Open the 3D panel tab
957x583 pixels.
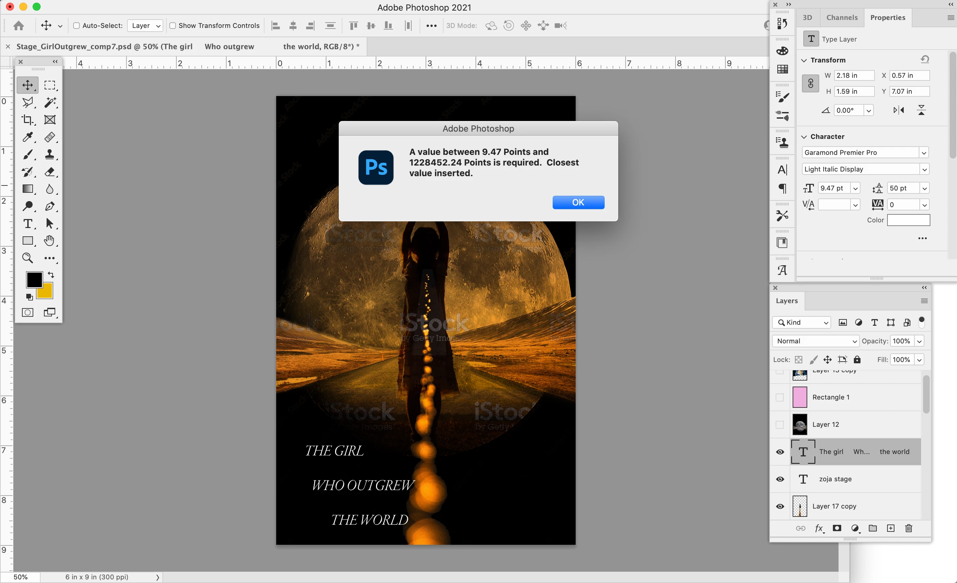click(x=807, y=18)
